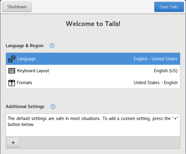Click the 'English (US)' keyboard value
186x154 pixels.
tap(166, 71)
